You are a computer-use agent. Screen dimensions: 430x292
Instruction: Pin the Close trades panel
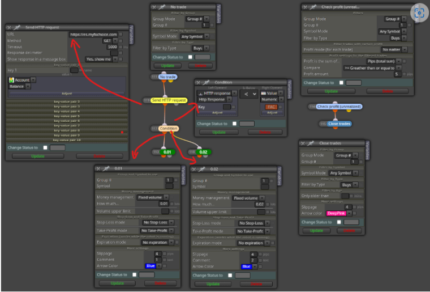(311, 143)
